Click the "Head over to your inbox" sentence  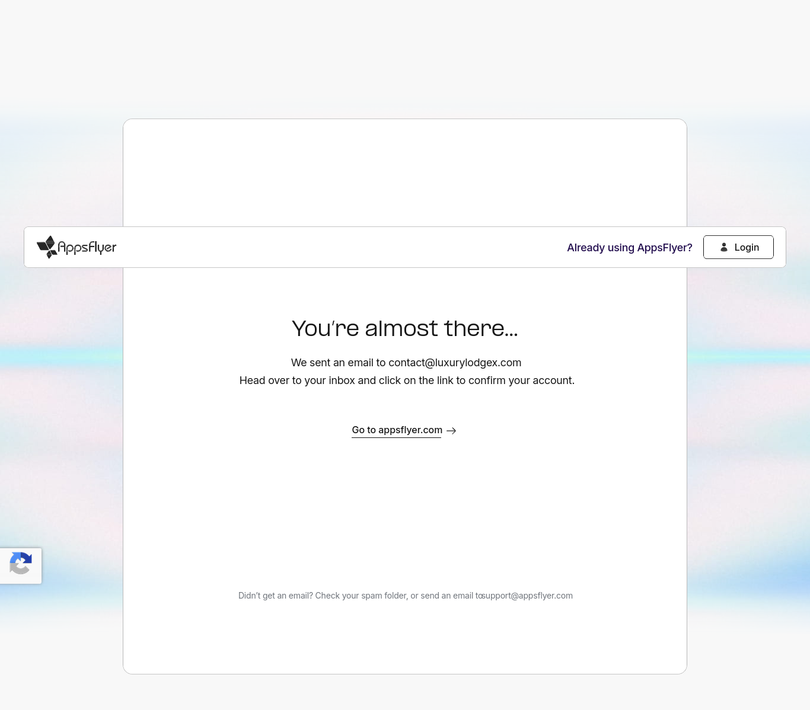(296, 380)
